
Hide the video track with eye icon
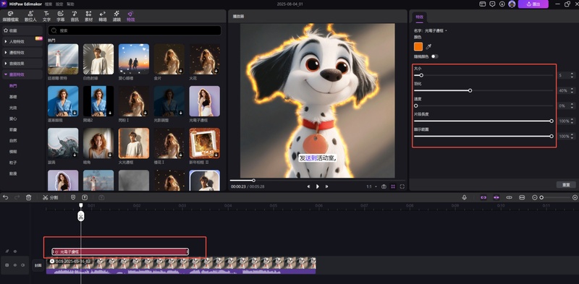coord(15,265)
